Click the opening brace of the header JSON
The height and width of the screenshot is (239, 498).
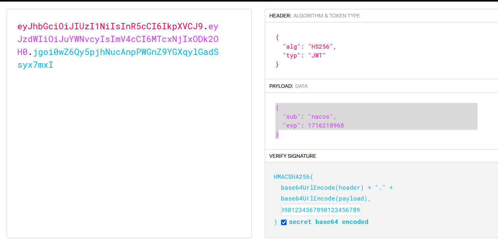(x=277, y=37)
